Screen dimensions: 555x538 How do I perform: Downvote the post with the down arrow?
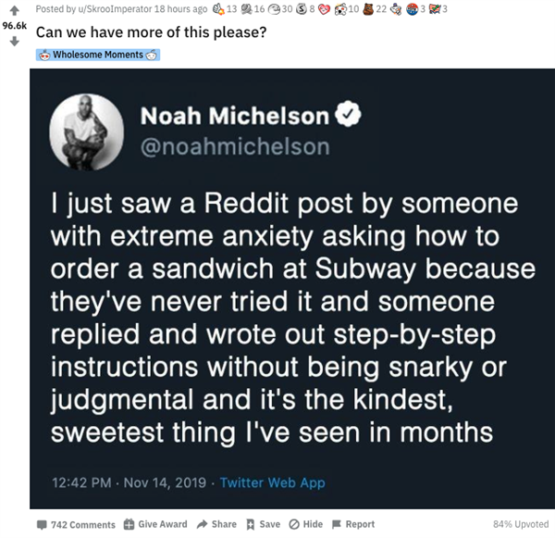14,42
